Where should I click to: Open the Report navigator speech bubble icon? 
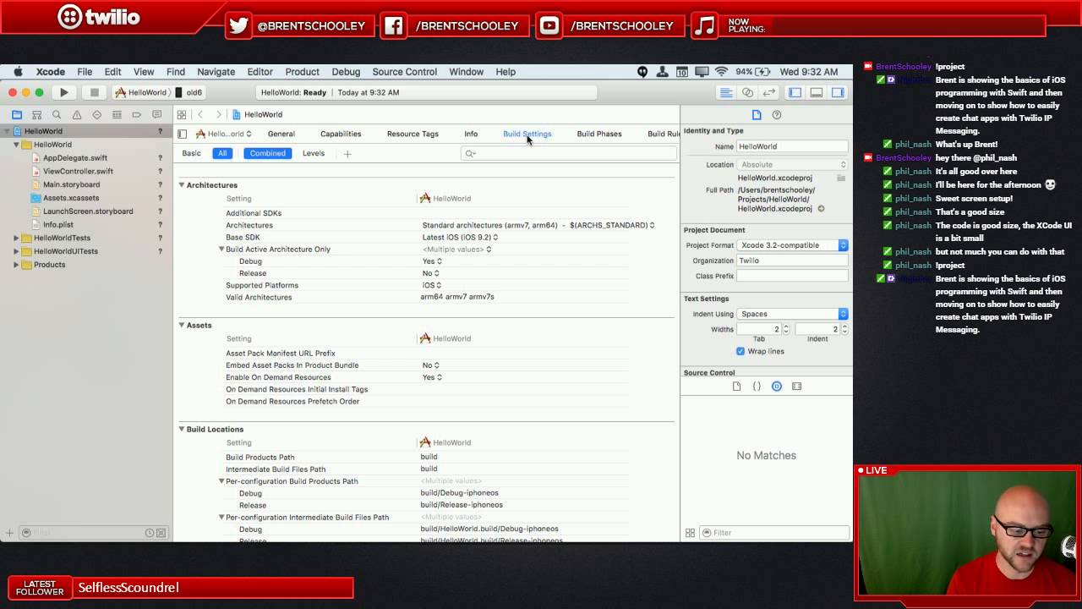156,114
